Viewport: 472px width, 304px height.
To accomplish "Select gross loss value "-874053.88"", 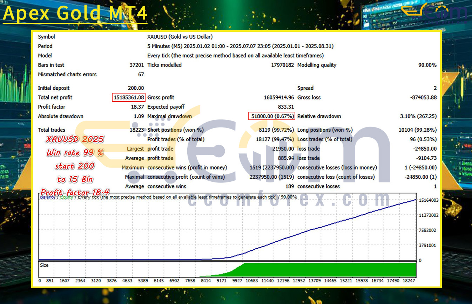I will [423, 98].
